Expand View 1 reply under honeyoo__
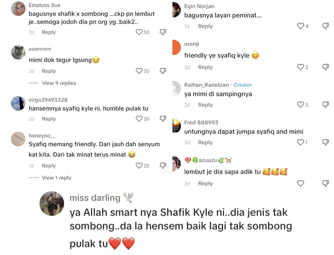334x255 pixels. (x=56, y=178)
